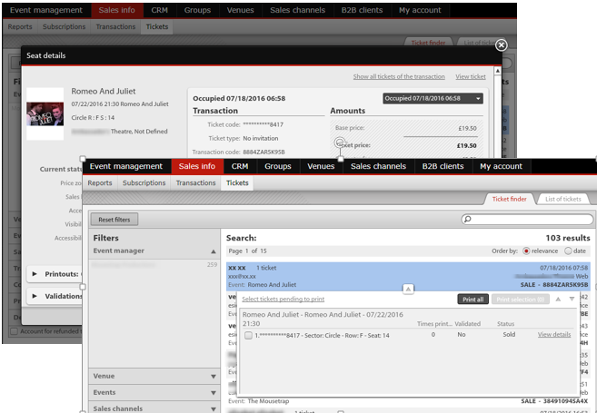Open Groups menu in front window
Viewport: 597px width, 413px height.
278,166
